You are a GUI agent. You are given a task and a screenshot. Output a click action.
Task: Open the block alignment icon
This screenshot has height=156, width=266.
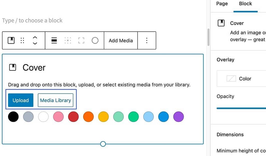[x=54, y=40]
